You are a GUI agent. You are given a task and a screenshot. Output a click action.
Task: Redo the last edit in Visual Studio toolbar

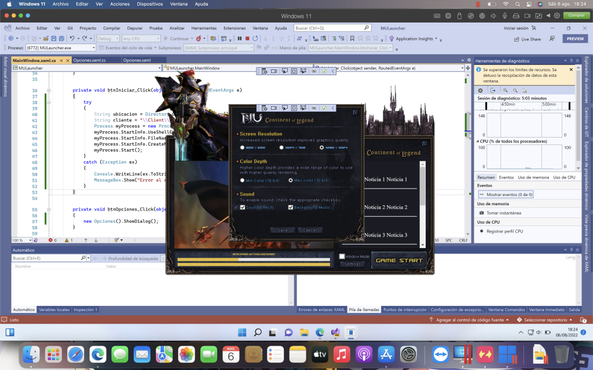[x=85, y=39]
